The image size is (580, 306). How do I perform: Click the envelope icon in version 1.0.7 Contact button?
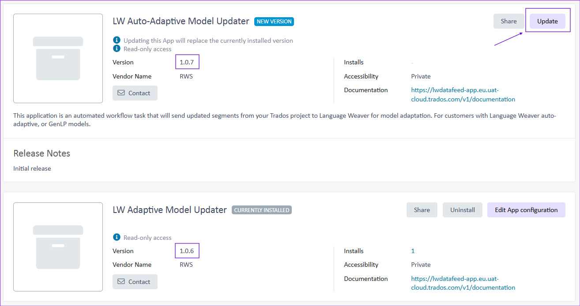(121, 93)
